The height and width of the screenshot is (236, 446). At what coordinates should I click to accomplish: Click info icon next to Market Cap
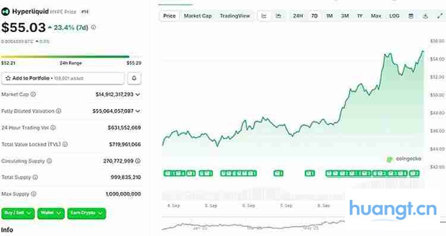33,94
